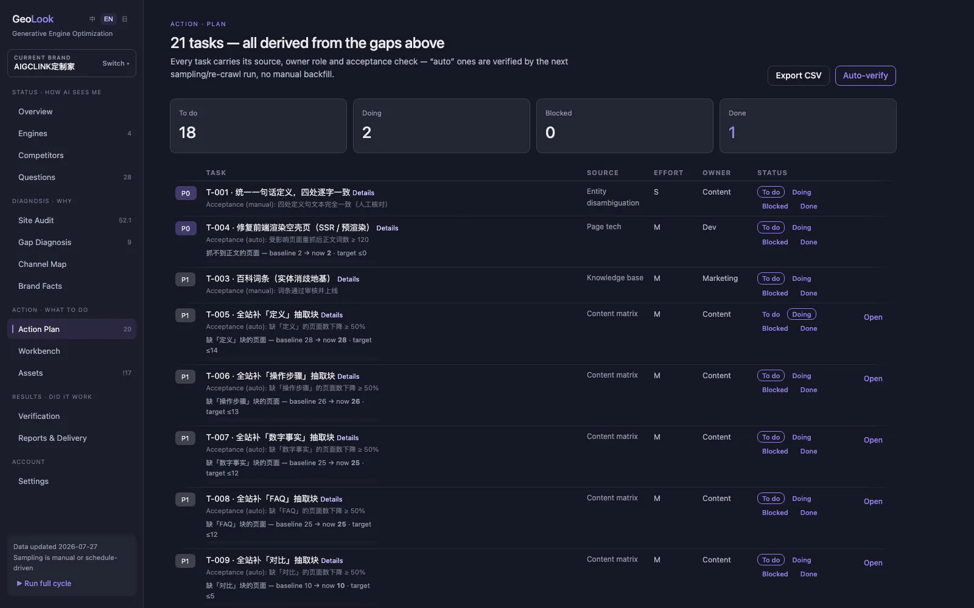Open Overview in the sidebar

[72, 111]
